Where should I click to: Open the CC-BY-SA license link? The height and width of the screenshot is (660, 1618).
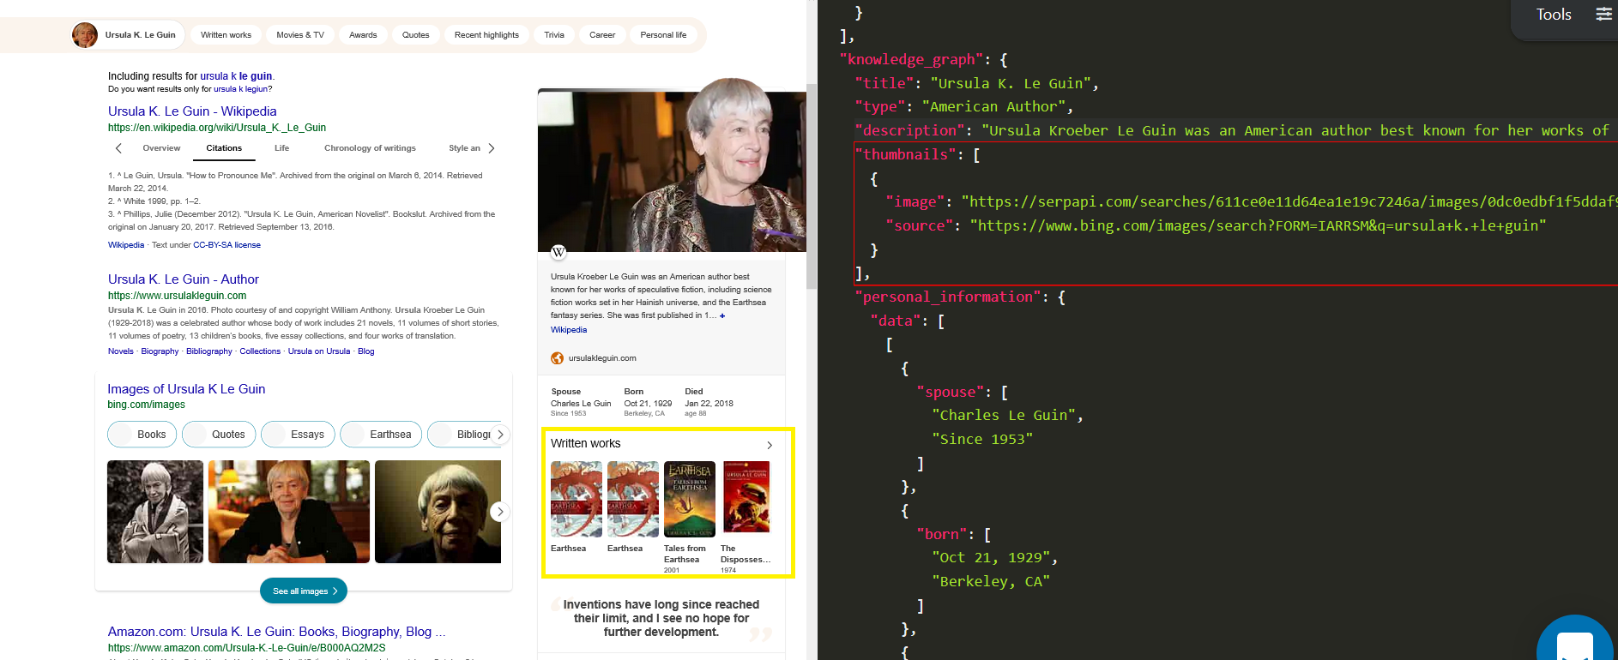[x=226, y=245]
